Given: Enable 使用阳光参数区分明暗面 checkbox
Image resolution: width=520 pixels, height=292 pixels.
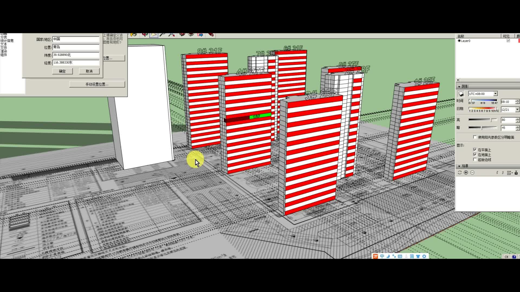Looking at the screenshot, I should click(x=475, y=137).
